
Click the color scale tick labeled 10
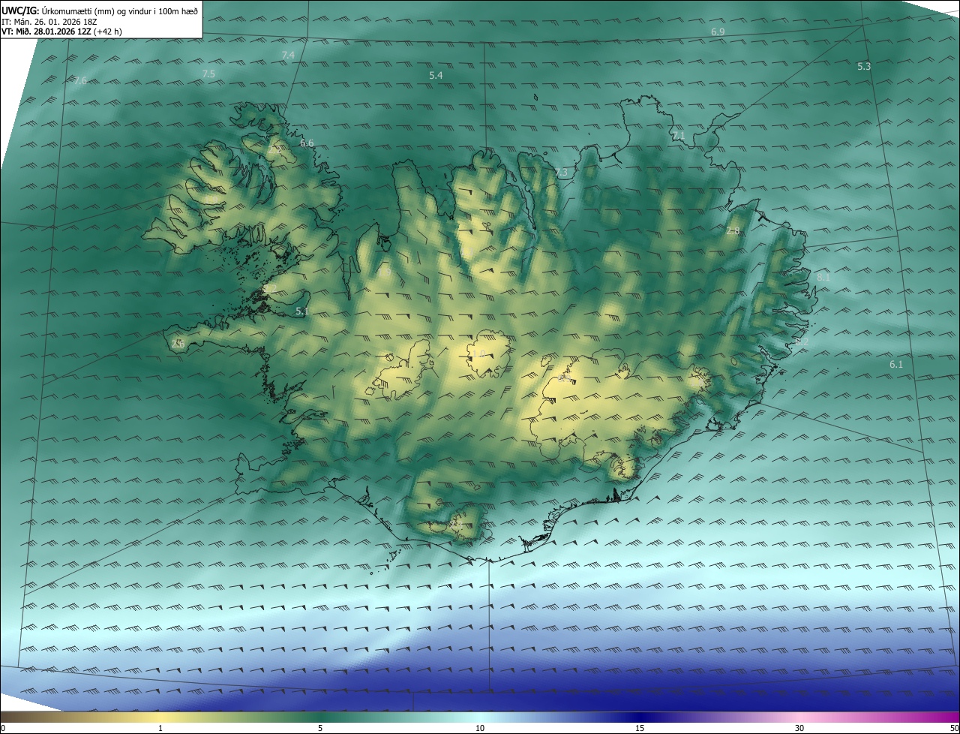(x=480, y=728)
